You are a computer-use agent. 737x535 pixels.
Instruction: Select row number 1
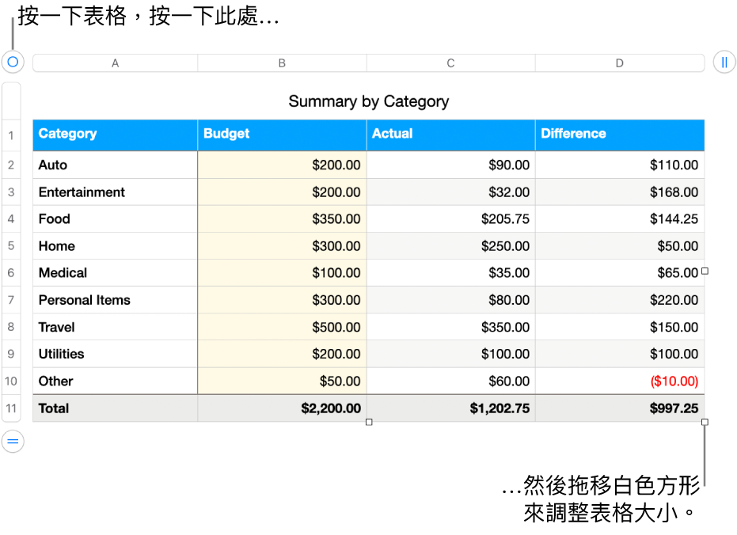tap(11, 135)
